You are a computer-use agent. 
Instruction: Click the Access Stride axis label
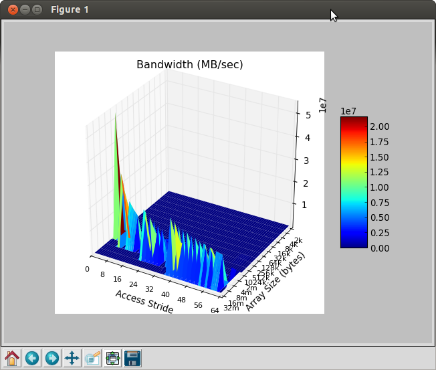click(x=144, y=302)
